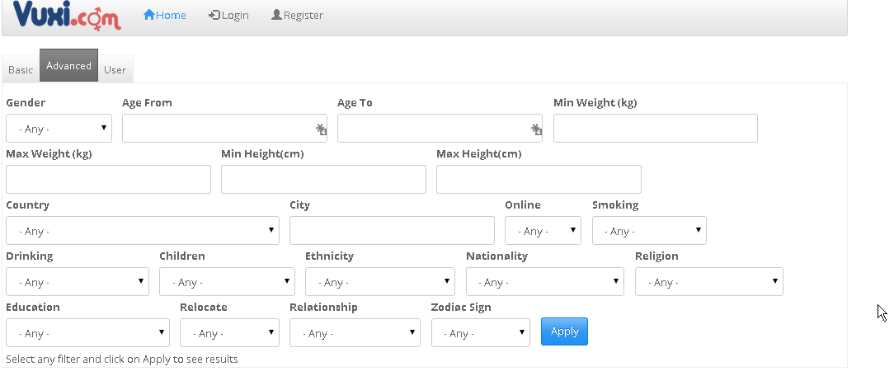Open the Online status dropdown
This screenshot has width=894, height=376.
click(543, 230)
